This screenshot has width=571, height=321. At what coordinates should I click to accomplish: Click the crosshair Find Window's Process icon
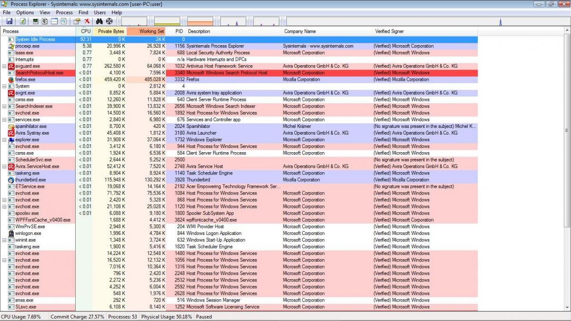pyautogui.click(x=109, y=21)
